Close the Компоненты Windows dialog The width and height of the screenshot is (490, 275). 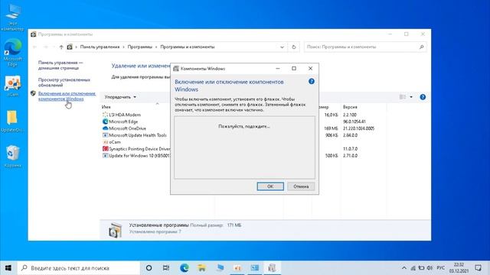coord(310,68)
